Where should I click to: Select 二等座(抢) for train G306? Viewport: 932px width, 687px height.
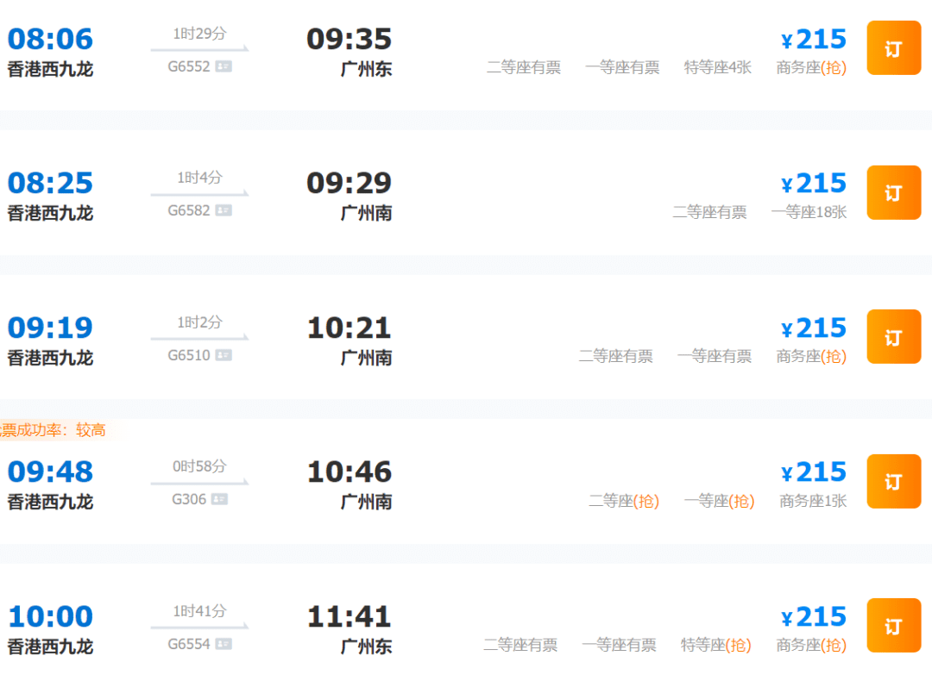[x=624, y=501]
